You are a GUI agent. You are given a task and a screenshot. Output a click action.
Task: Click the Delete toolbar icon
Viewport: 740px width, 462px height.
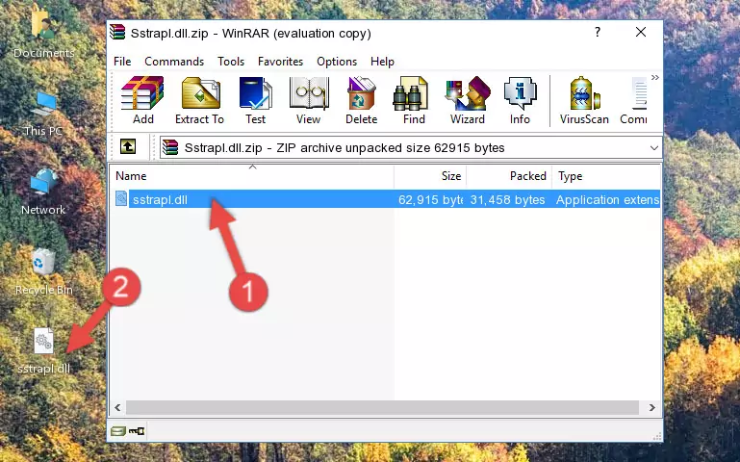(362, 100)
